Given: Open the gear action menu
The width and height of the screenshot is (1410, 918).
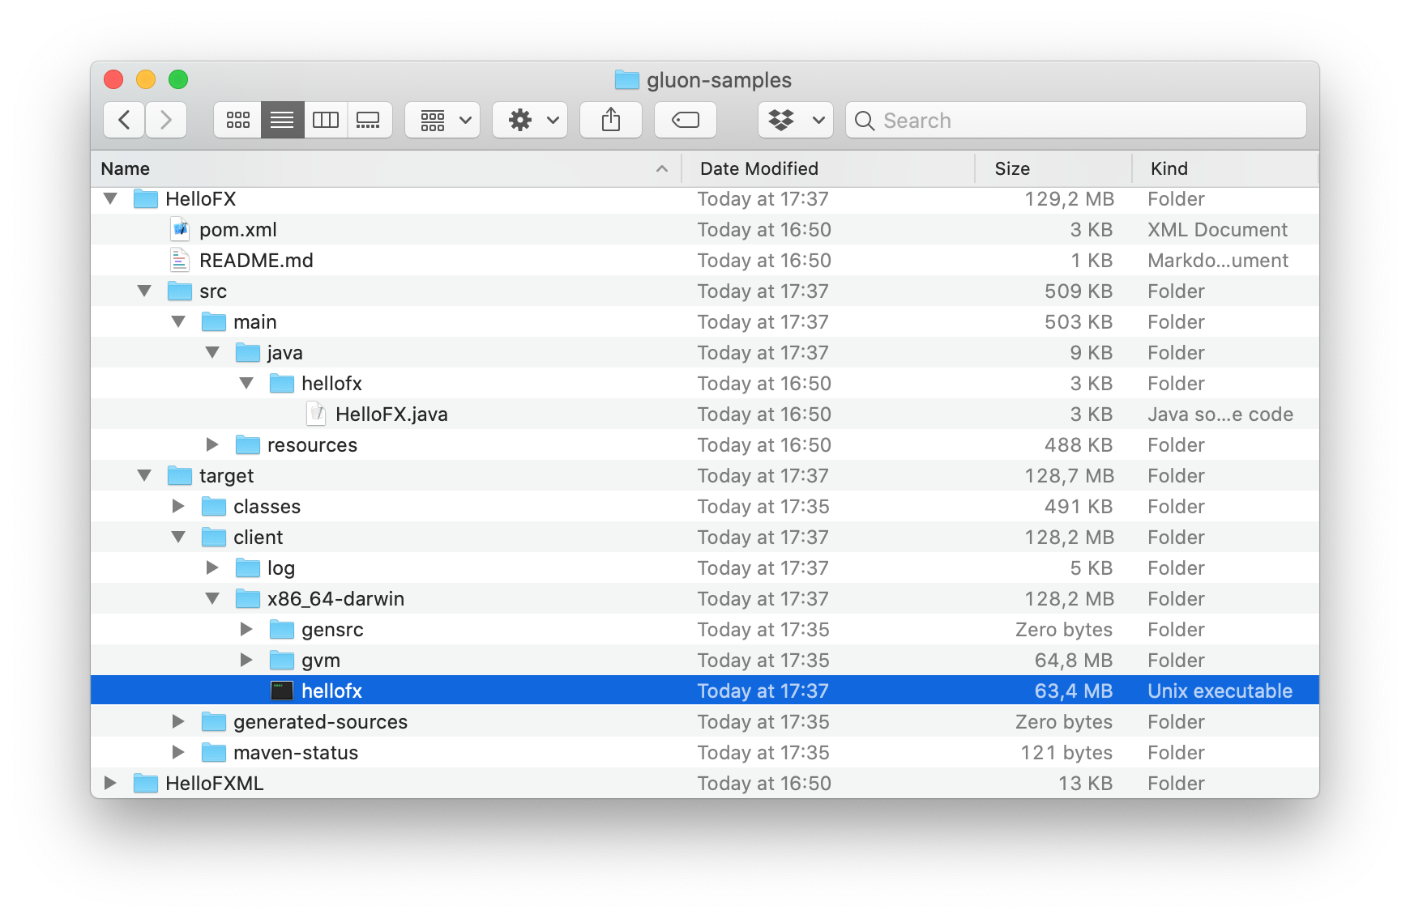Looking at the screenshot, I should pos(530,121).
